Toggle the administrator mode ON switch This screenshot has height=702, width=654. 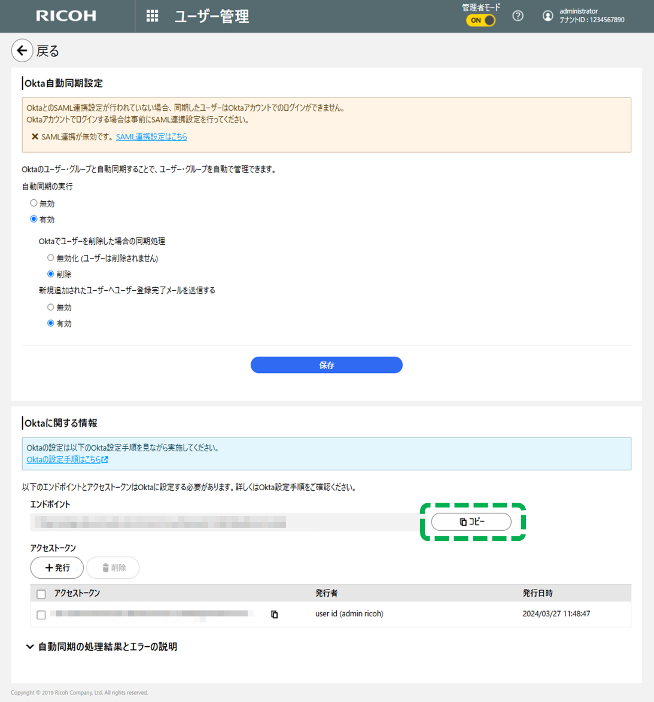pos(480,20)
